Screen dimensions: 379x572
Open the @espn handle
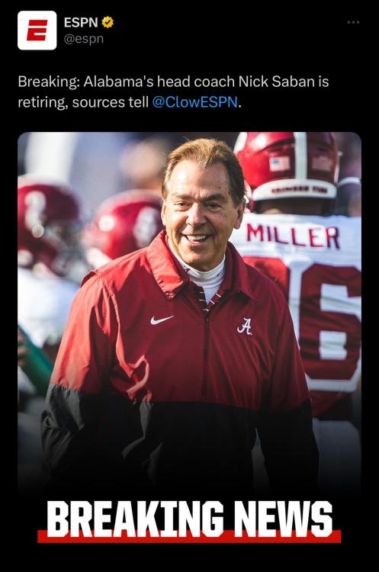(84, 39)
